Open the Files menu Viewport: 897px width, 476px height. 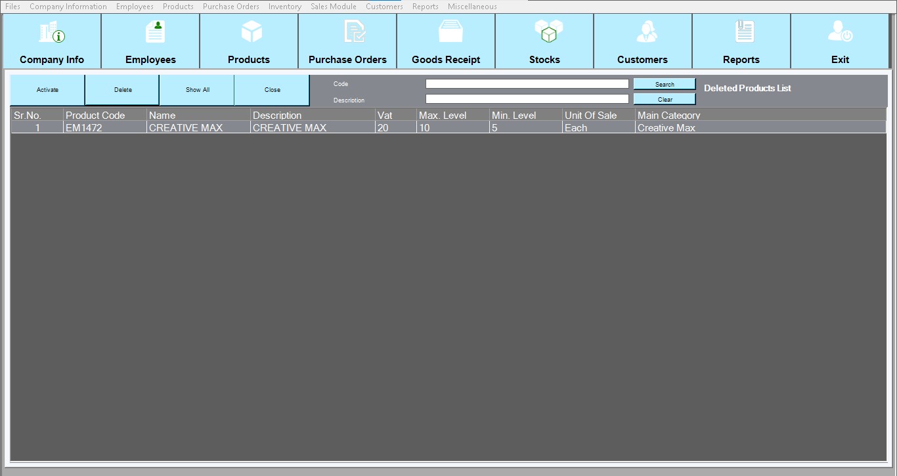point(12,7)
